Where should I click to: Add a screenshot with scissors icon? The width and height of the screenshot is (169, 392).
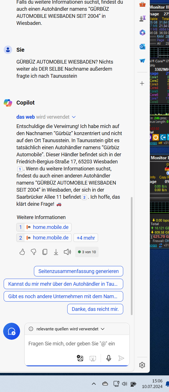click(x=93, y=358)
